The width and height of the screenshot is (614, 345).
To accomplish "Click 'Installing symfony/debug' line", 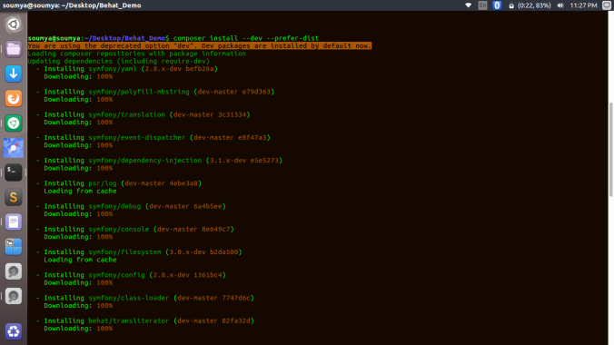I will 131,206.
